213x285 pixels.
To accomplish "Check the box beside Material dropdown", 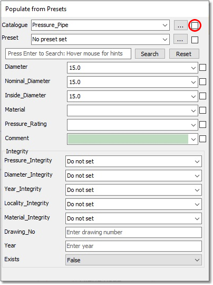I will (x=202, y=110).
